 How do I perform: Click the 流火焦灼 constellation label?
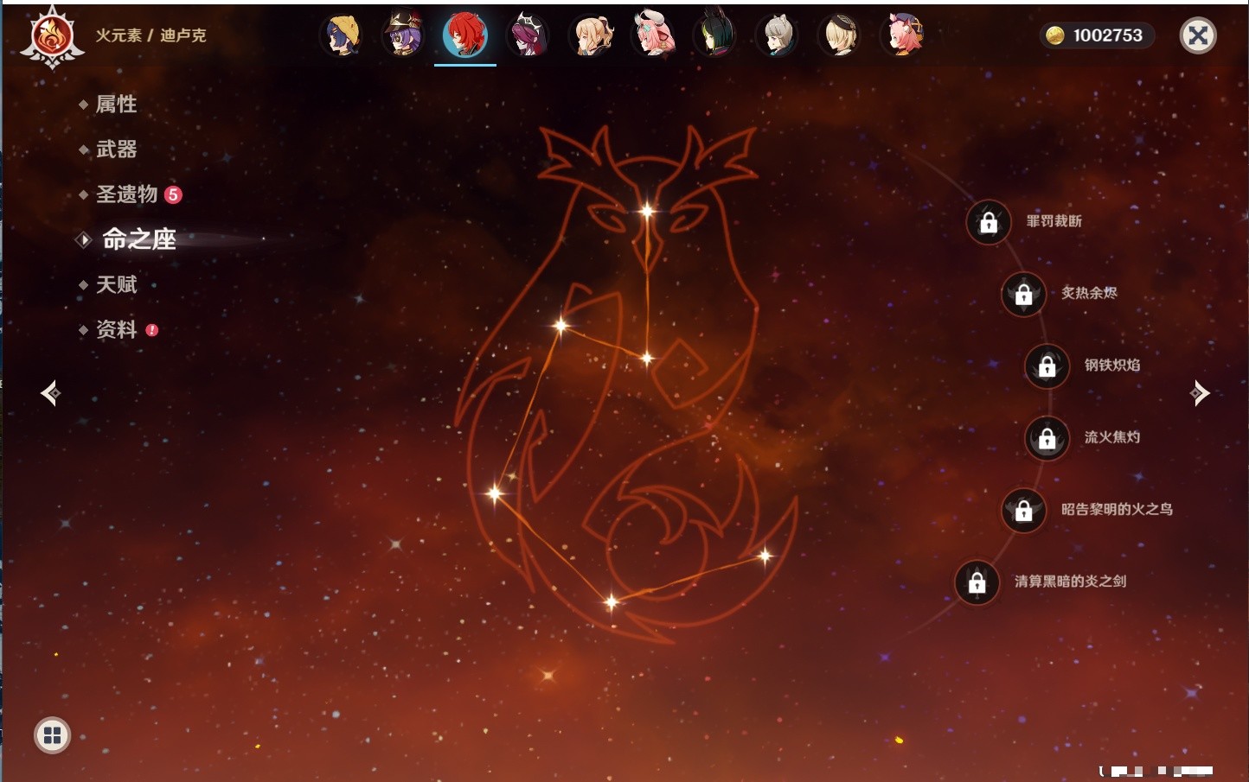[x=1112, y=437]
